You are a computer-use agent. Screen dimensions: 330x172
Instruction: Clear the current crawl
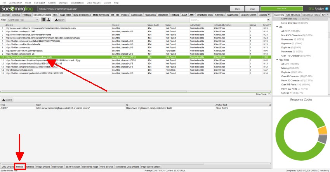[252, 9]
